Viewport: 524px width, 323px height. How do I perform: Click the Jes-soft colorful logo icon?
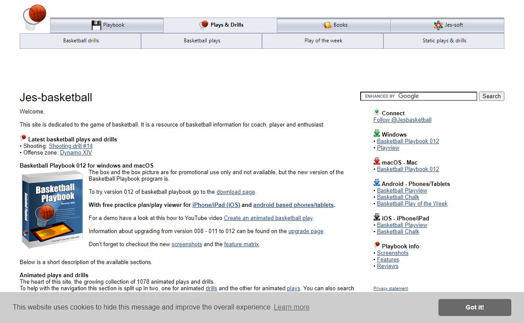point(438,25)
